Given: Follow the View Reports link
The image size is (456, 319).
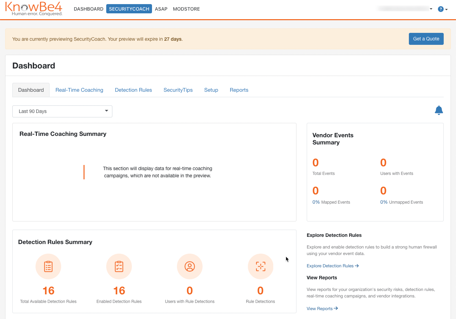Looking at the screenshot, I should click(x=322, y=308).
